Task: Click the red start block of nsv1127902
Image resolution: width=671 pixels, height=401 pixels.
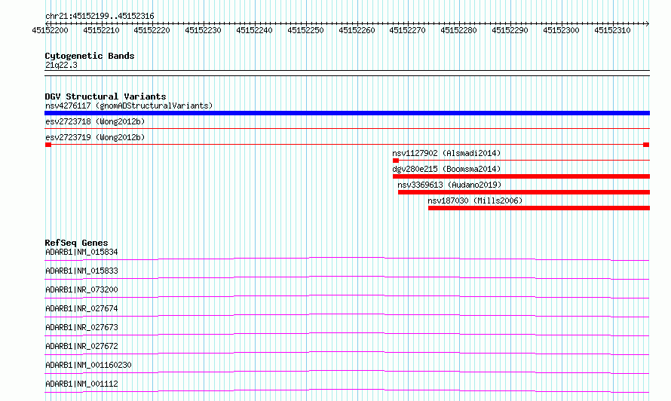Action: point(395,161)
